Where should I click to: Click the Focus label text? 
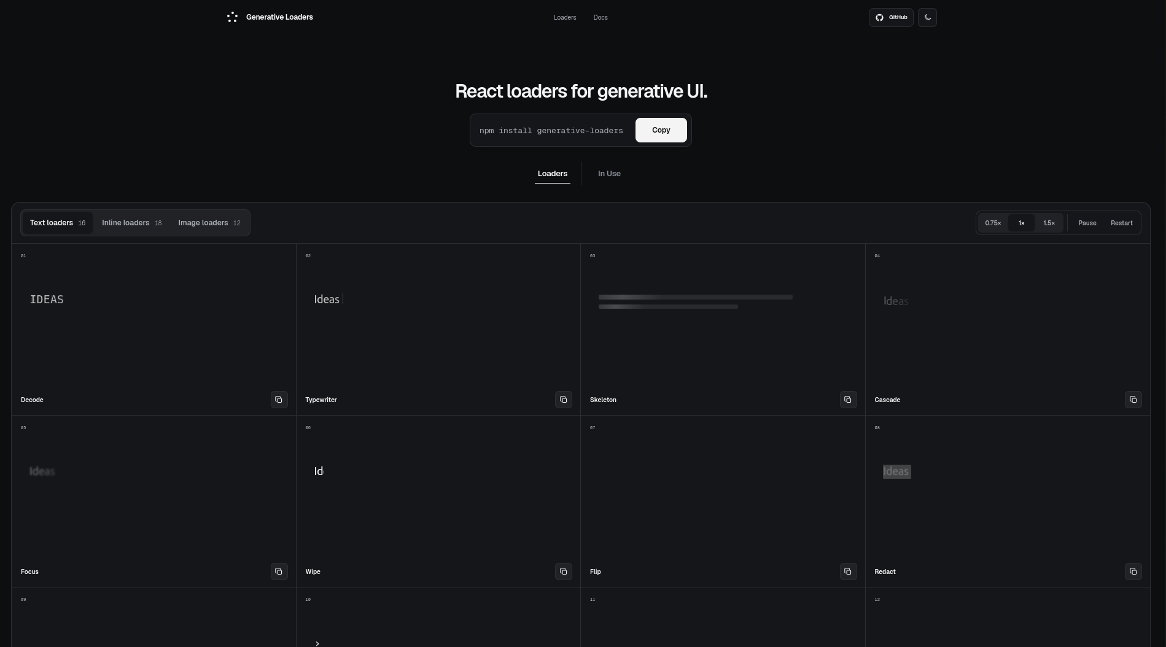tap(29, 571)
